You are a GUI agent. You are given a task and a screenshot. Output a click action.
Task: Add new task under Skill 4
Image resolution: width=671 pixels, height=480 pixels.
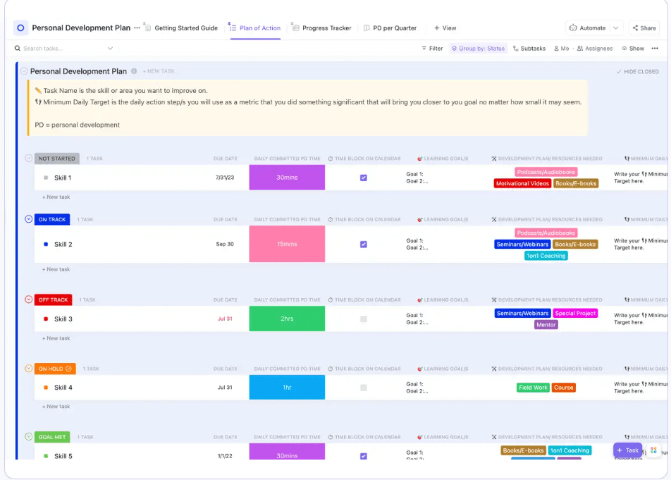point(56,407)
